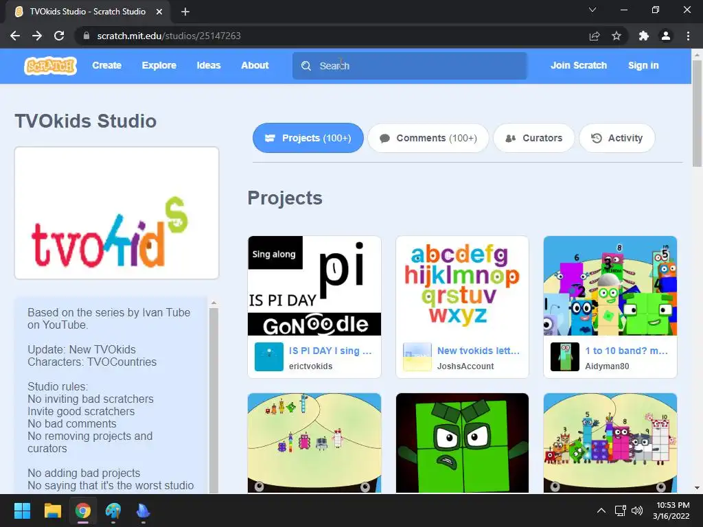
Task: Open IS PI DAY GoNoodle project thumbnail
Action: click(314, 286)
